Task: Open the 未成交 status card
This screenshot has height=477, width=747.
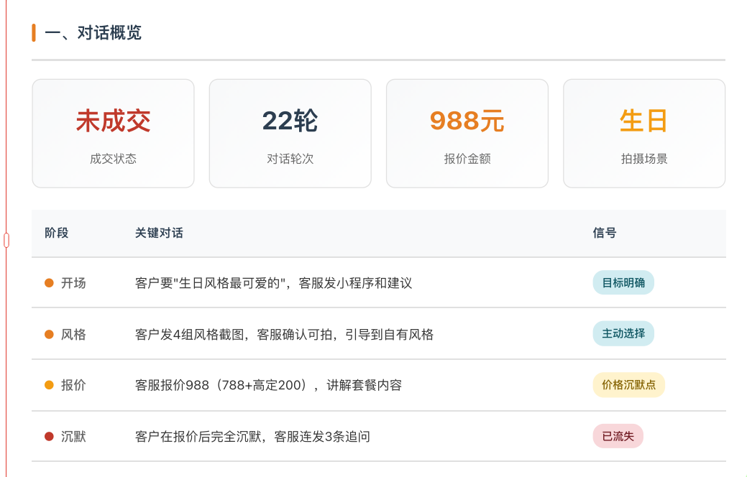Action: tap(114, 134)
